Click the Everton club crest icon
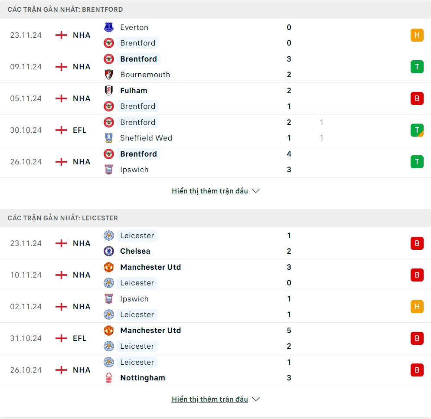 tap(109, 27)
